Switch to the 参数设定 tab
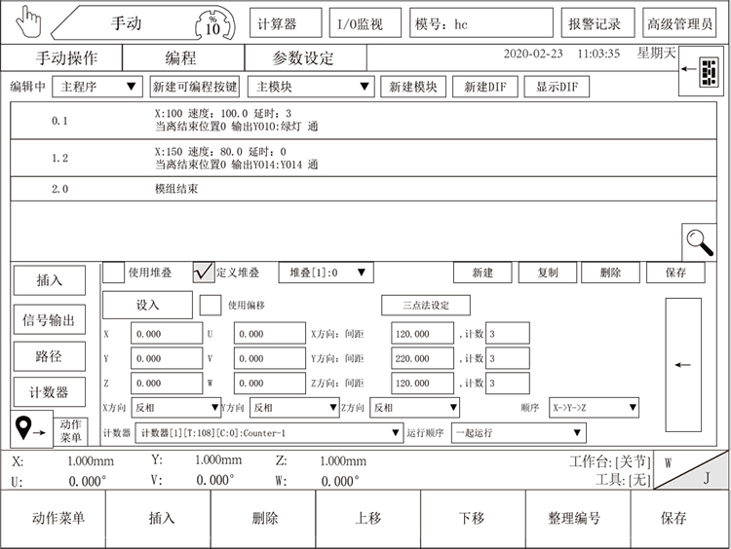 (x=301, y=58)
